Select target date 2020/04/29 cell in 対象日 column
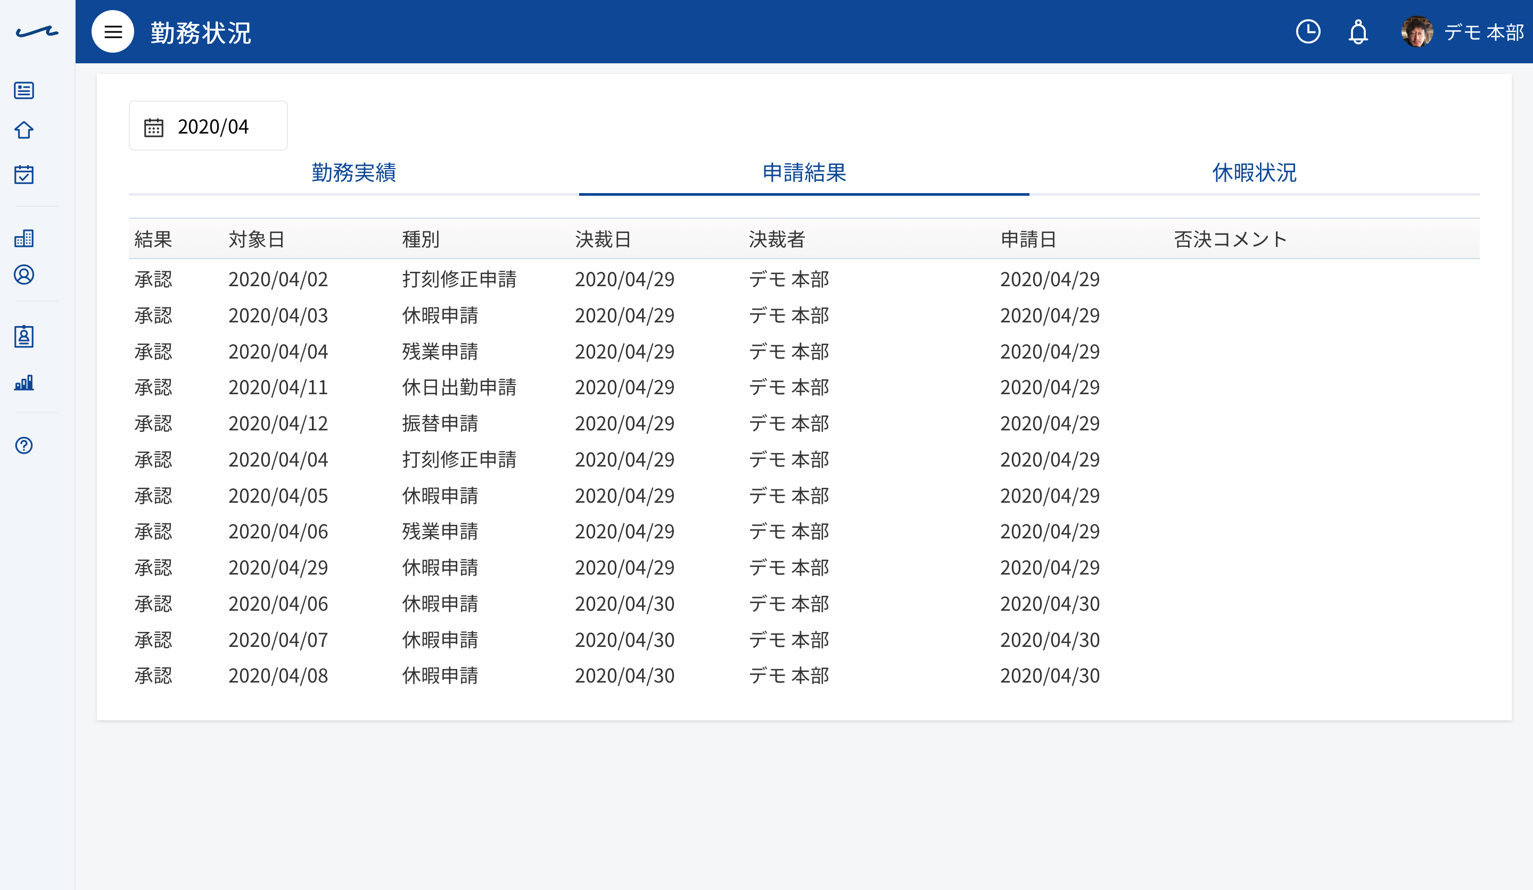Viewport: 1533px width, 890px height. point(278,568)
